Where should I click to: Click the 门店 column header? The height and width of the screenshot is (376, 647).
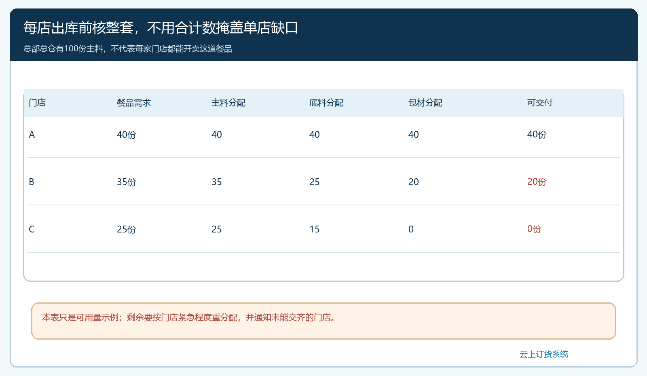point(37,103)
